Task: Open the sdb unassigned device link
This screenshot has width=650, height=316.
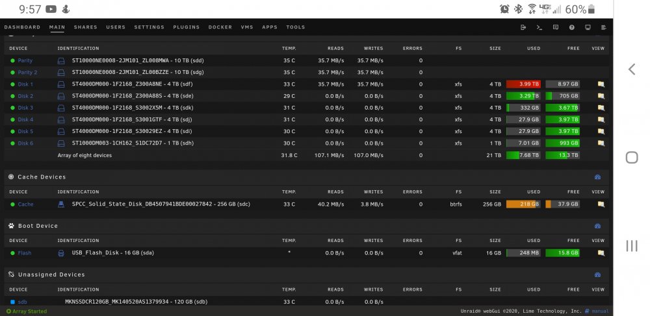Action: point(22,302)
